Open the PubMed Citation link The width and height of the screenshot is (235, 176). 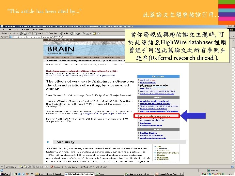click(149, 133)
